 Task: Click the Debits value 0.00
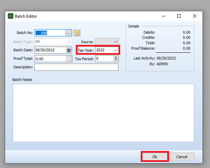(186, 32)
